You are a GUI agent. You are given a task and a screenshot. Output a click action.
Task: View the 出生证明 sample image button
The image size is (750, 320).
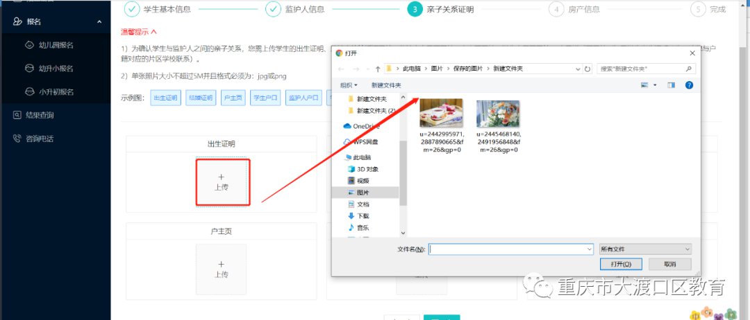[x=165, y=98]
